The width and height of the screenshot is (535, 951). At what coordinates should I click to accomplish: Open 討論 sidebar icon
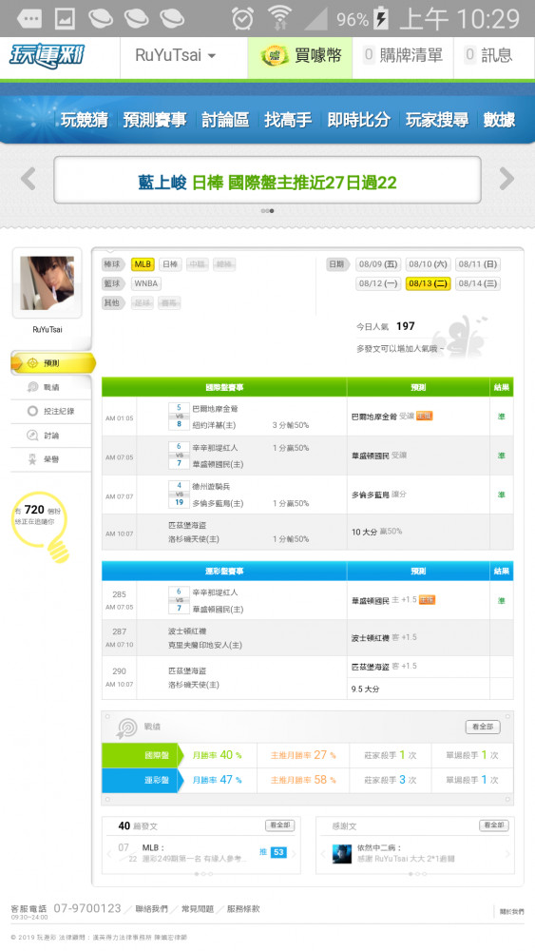tap(32, 436)
